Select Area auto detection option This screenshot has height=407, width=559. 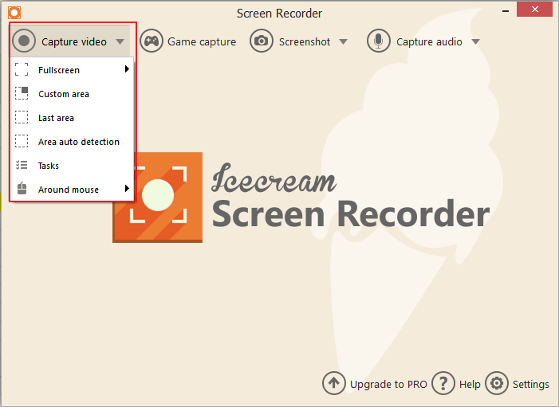78,142
